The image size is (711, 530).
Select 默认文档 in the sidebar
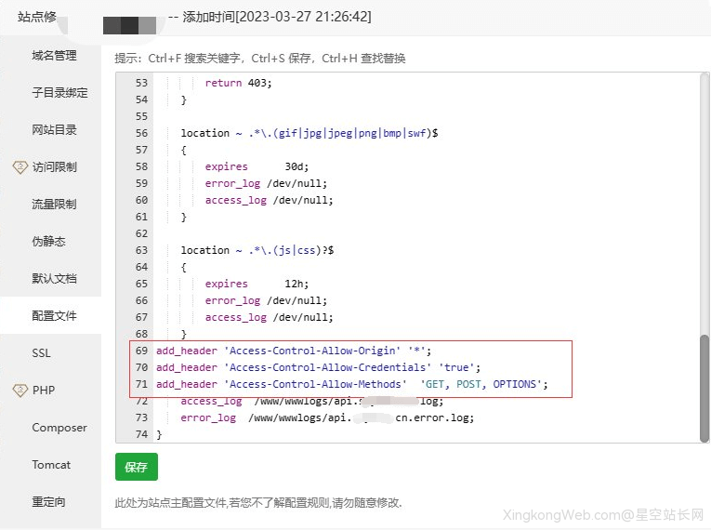(54, 279)
